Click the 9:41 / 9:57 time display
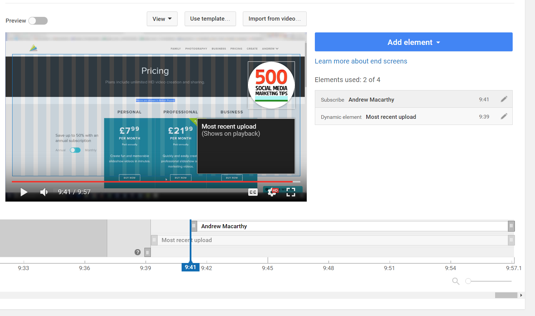The width and height of the screenshot is (535, 316). (x=74, y=192)
